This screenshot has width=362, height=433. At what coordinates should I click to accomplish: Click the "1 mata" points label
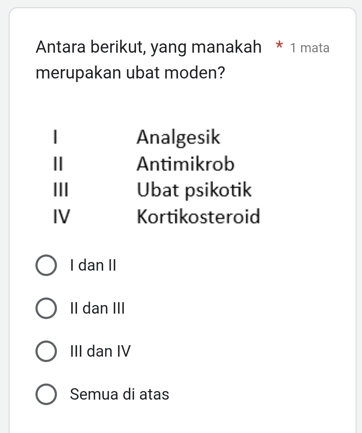[310, 48]
